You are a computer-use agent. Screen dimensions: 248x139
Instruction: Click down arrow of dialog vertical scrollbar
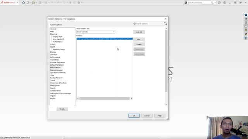click(166, 105)
